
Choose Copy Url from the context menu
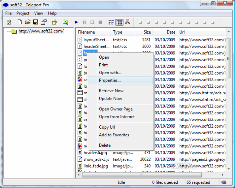click(x=120, y=127)
